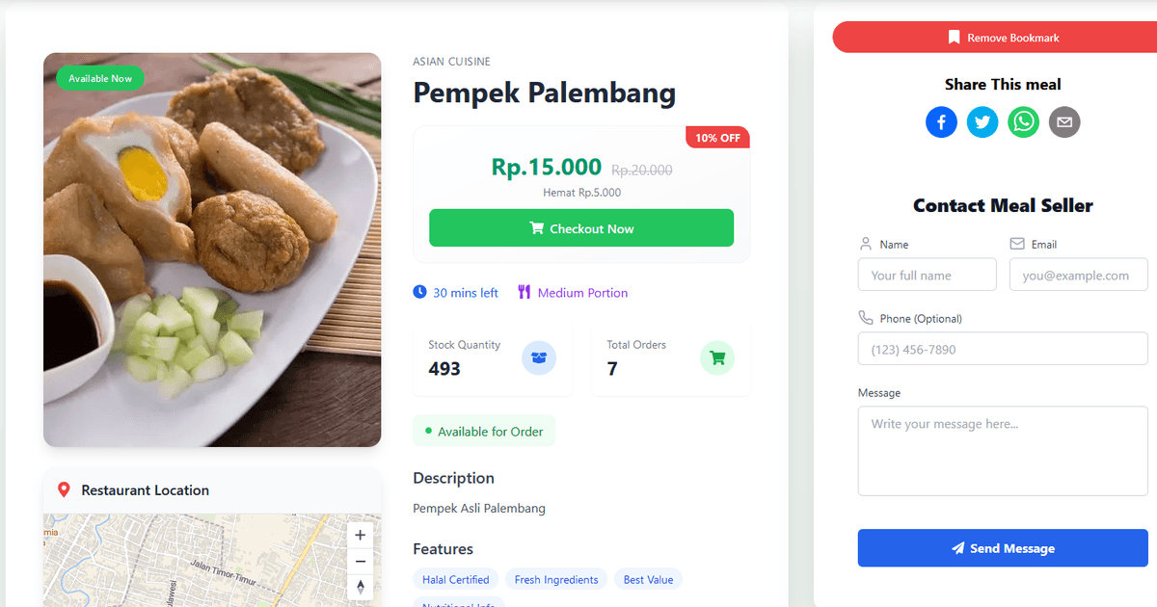Zoom in on the restaurant map
The width and height of the screenshot is (1157, 607).
(361, 536)
